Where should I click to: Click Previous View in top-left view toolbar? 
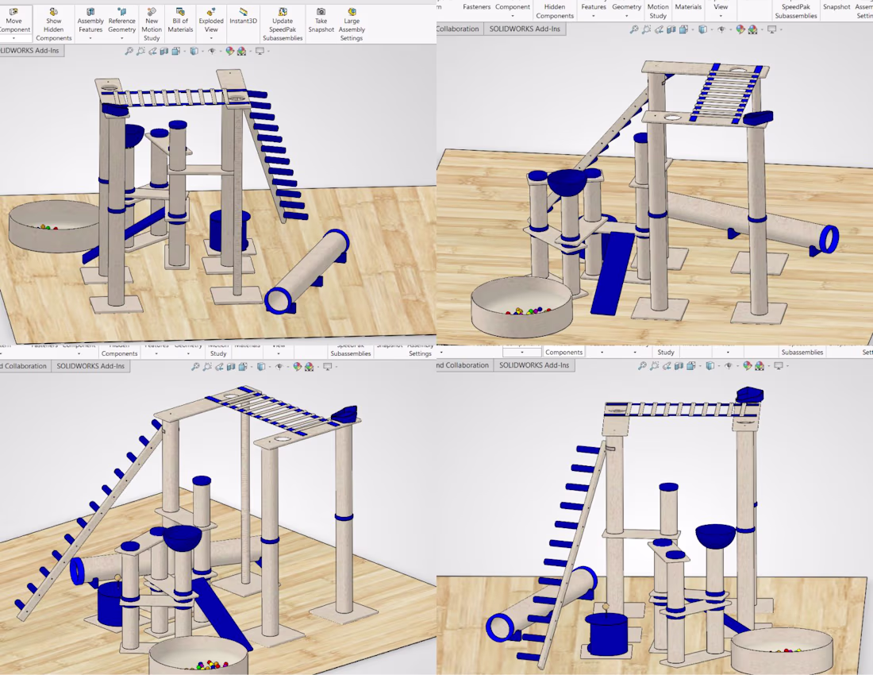[x=152, y=52]
